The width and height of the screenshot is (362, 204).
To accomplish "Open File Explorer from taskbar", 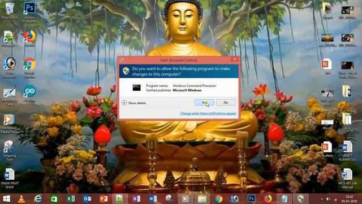I will pos(202,199).
